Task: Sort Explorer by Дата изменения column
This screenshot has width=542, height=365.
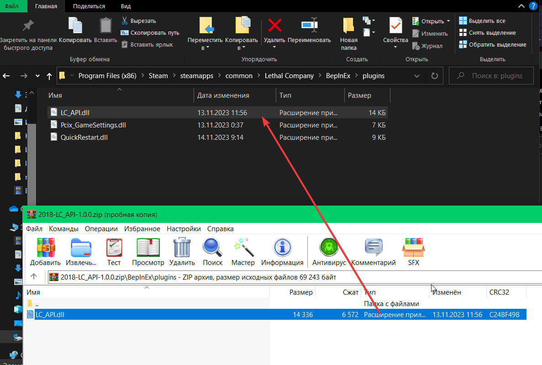Action: coord(235,95)
